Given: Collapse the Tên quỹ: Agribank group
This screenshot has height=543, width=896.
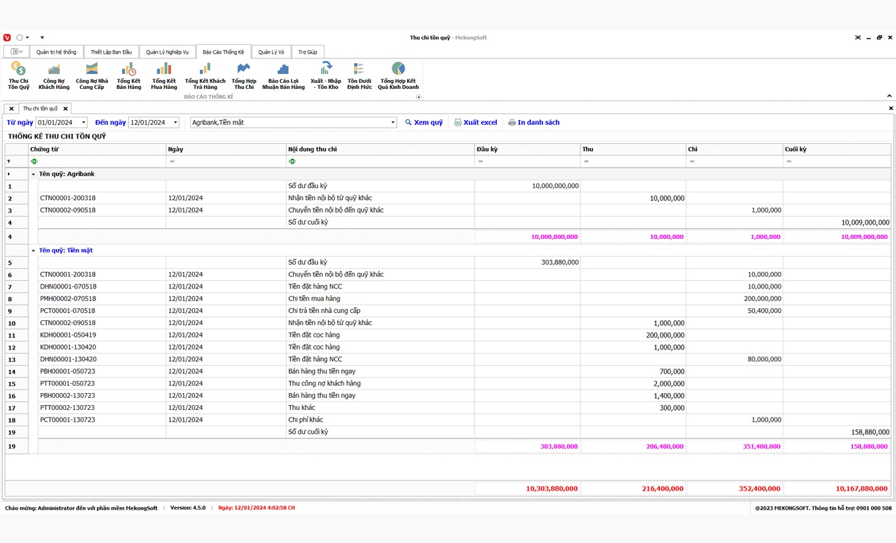Looking at the screenshot, I should (33, 174).
